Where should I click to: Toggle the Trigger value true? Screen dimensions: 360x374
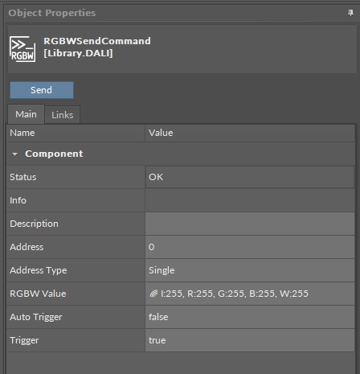[x=250, y=340]
